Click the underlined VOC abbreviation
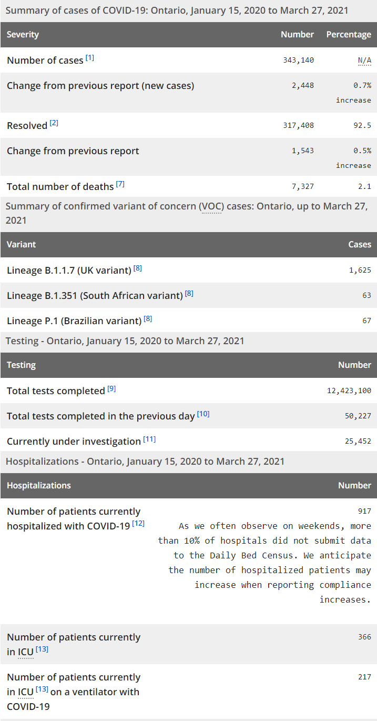Image resolution: width=377 pixels, height=721 pixels. 212,206
